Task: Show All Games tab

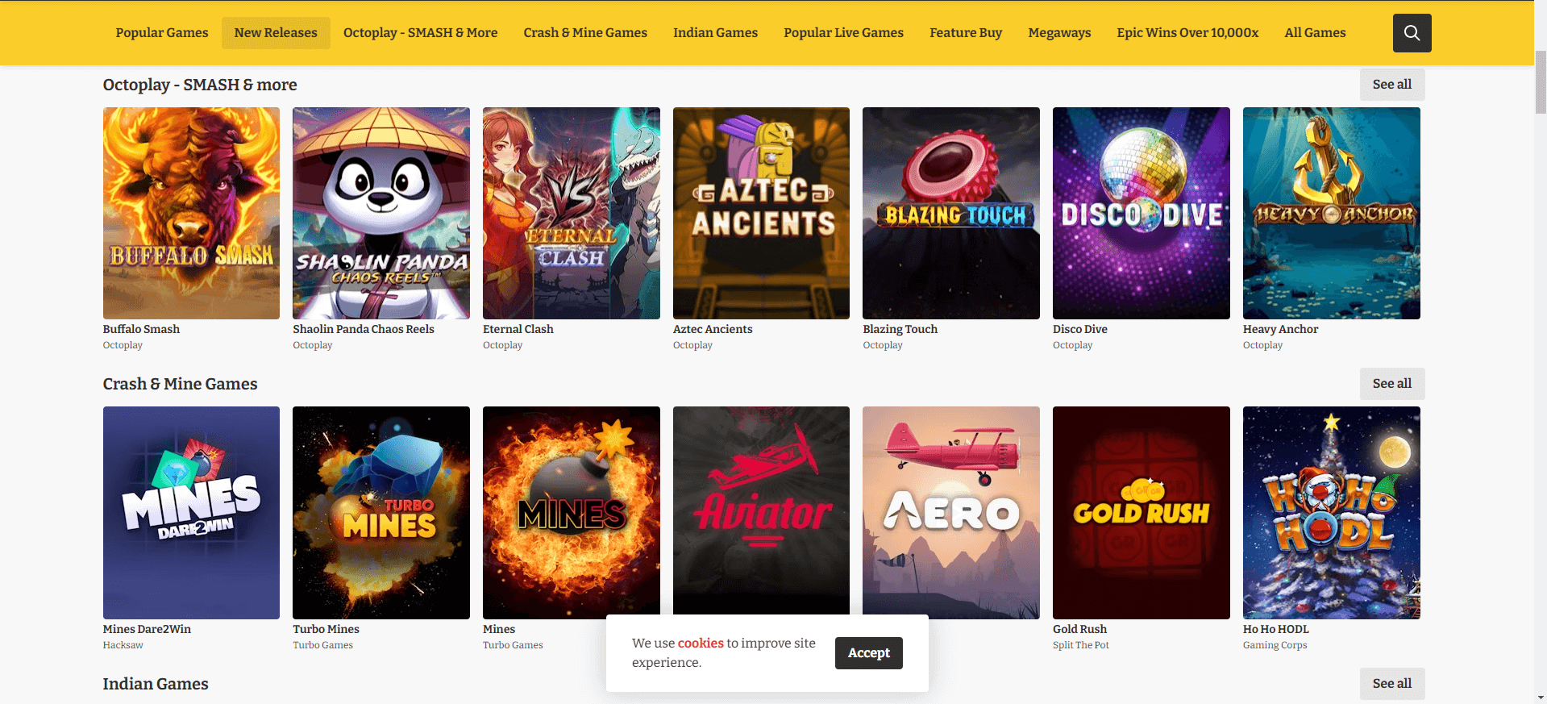Action: [1315, 33]
